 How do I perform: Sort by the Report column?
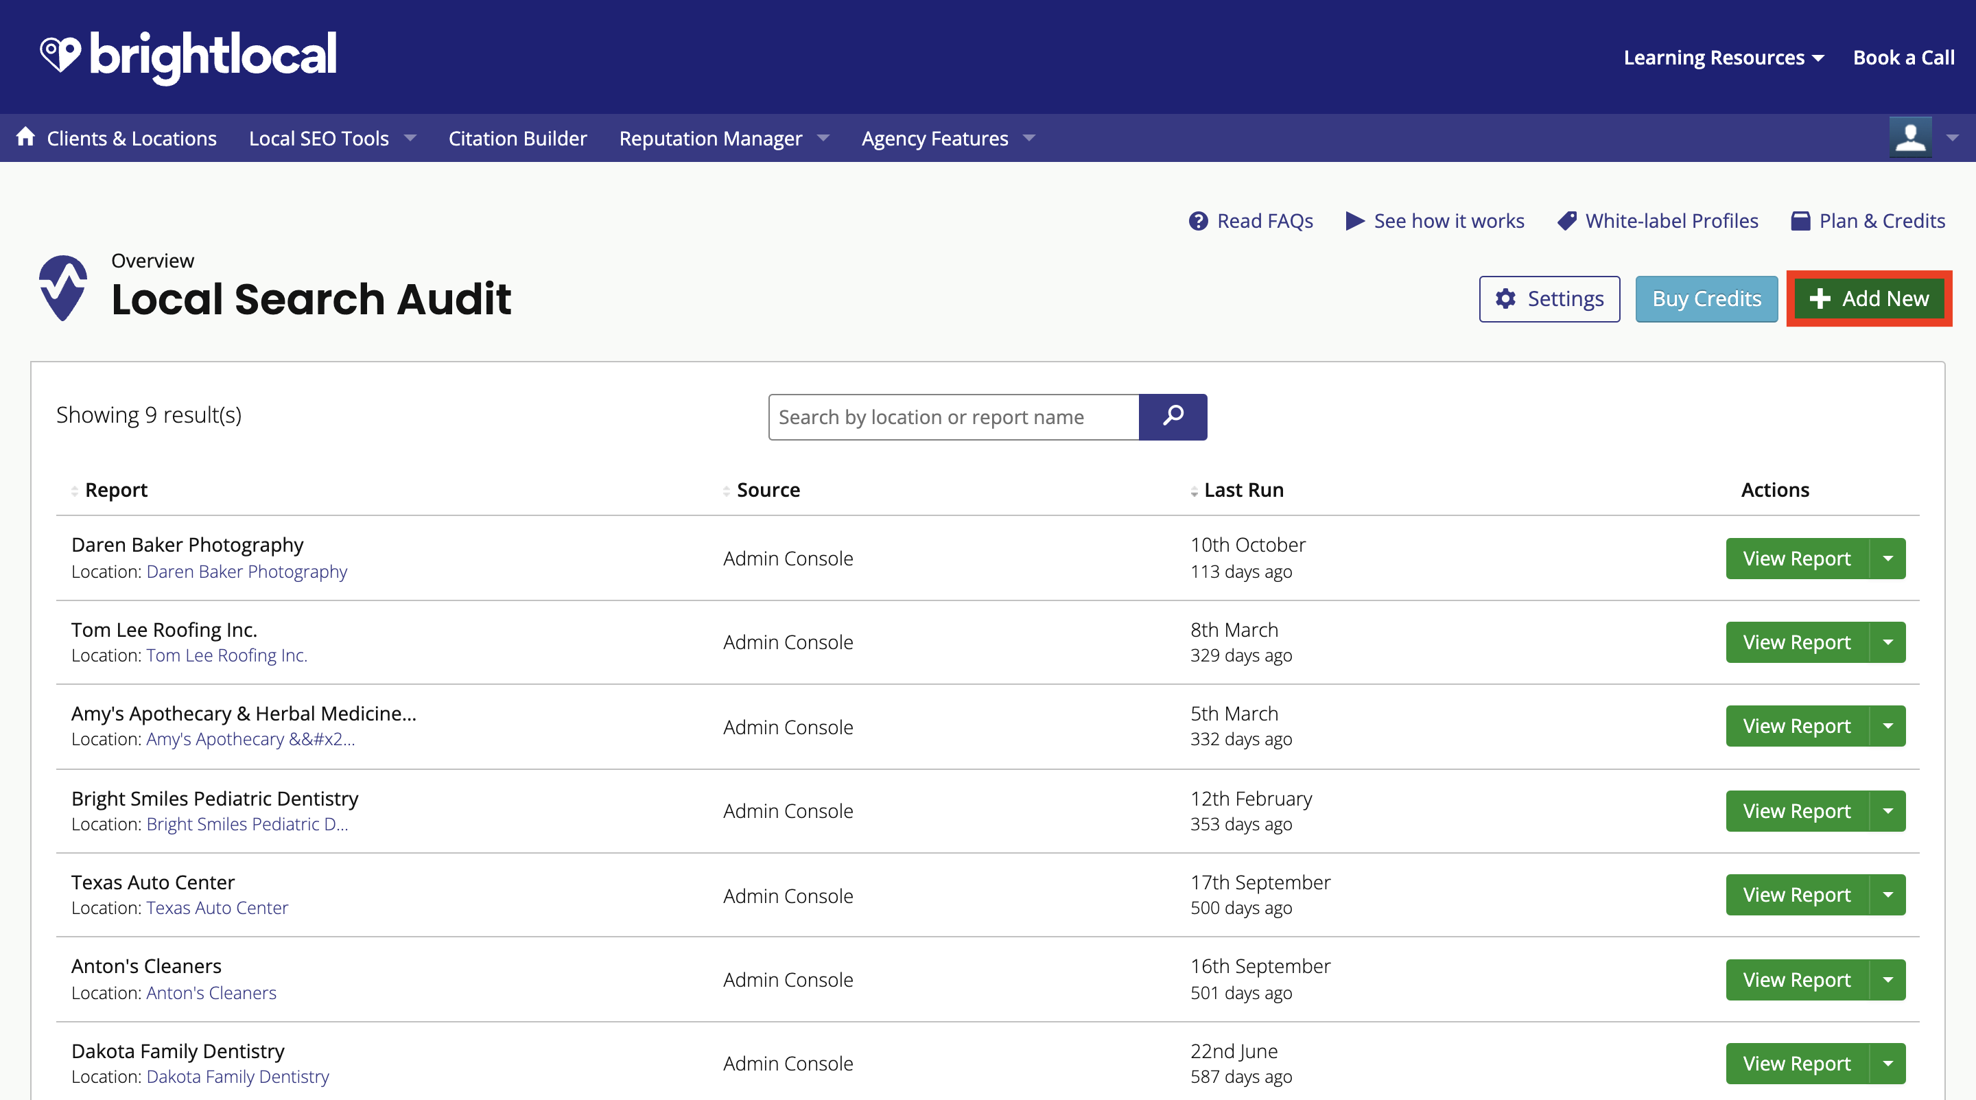click(x=109, y=490)
